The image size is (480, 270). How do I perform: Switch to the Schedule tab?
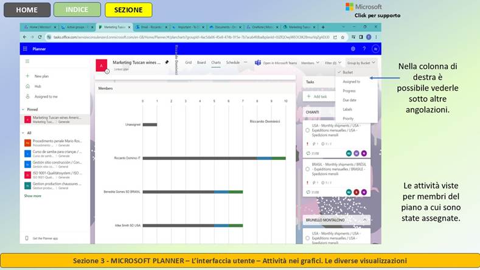(232, 63)
